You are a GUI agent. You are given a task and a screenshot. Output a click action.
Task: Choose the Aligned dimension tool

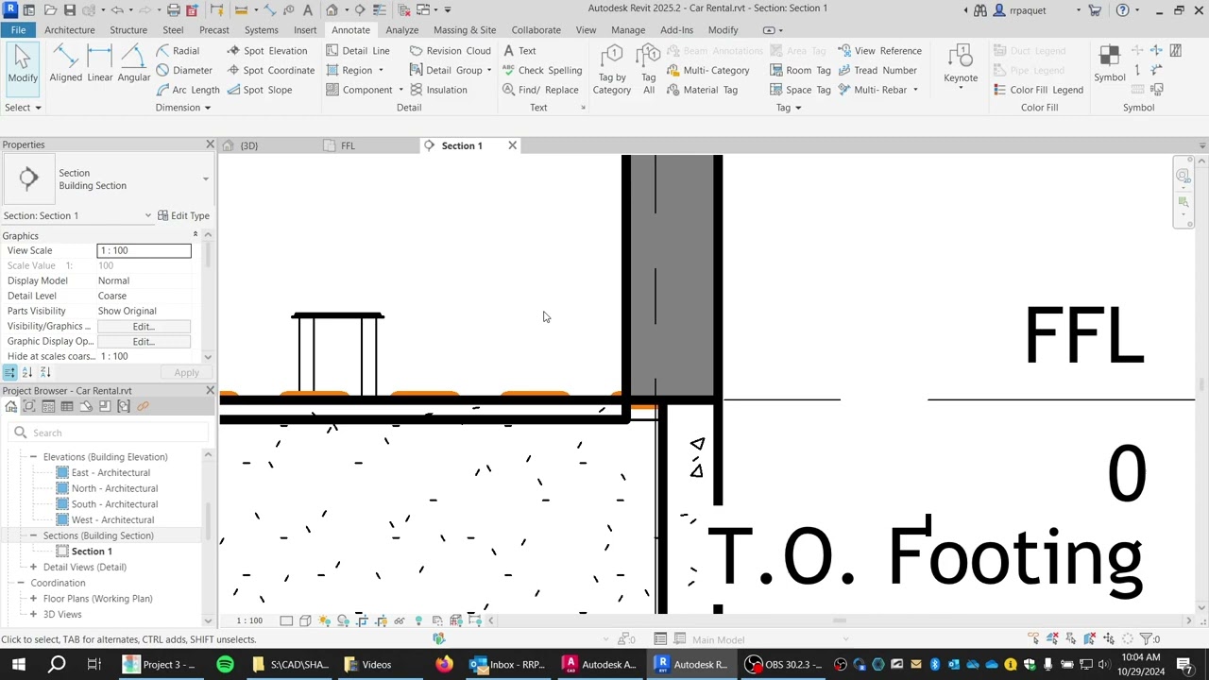tap(65, 64)
